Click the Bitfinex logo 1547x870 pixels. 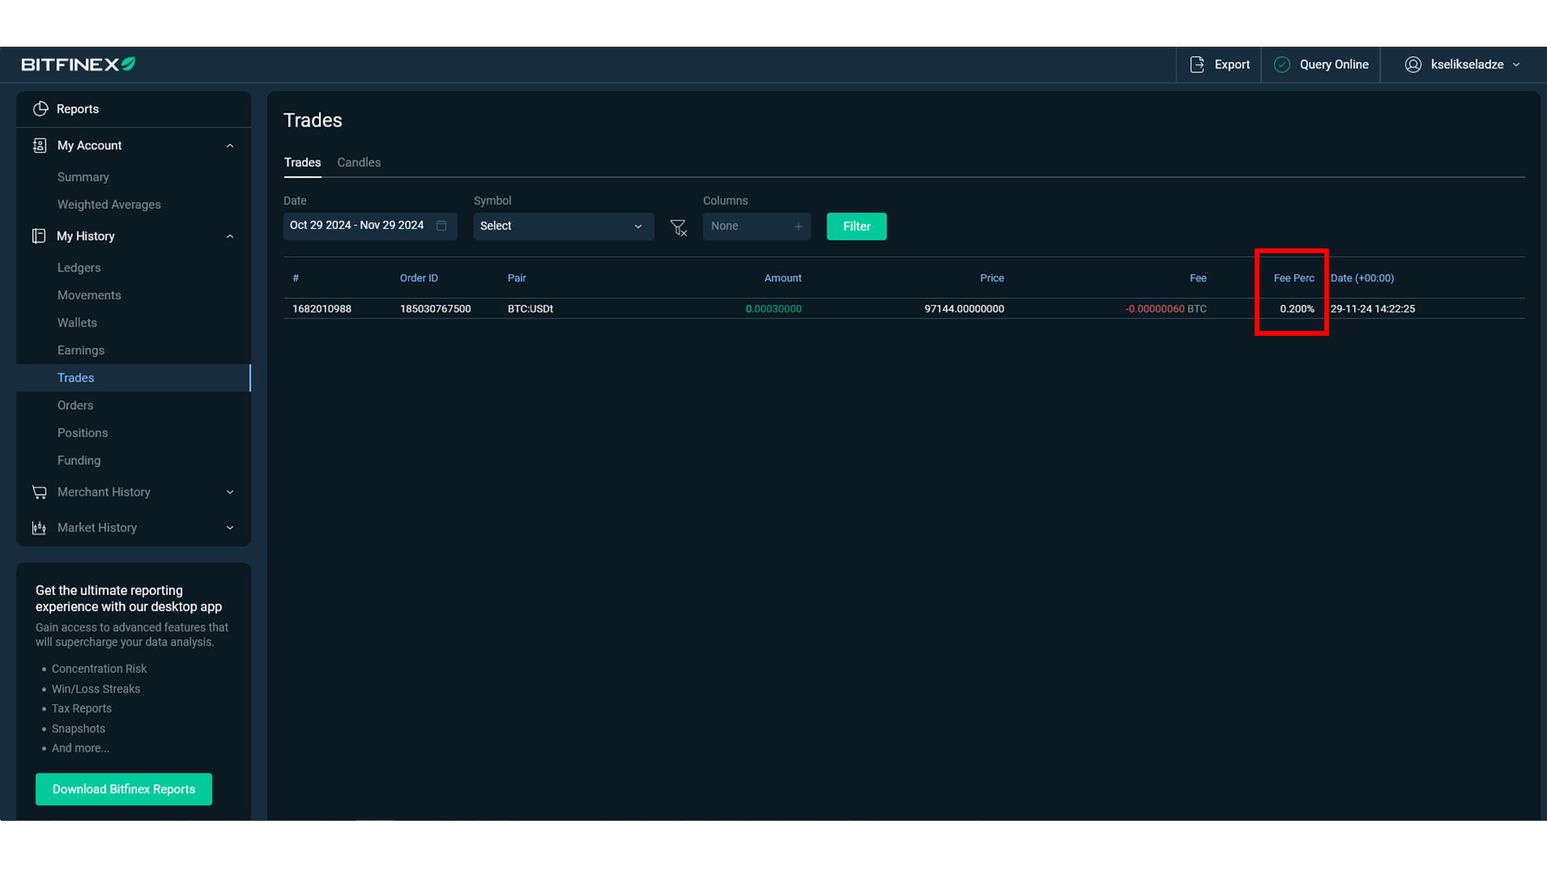(x=78, y=64)
